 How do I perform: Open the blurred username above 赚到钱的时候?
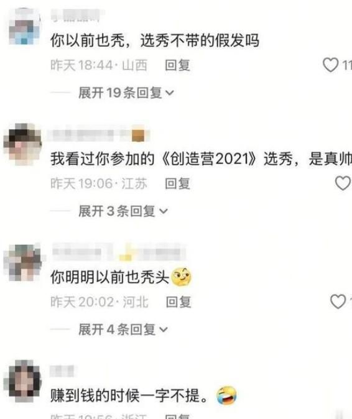click(62, 371)
